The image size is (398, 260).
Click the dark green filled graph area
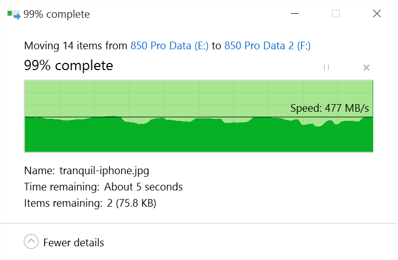198,136
